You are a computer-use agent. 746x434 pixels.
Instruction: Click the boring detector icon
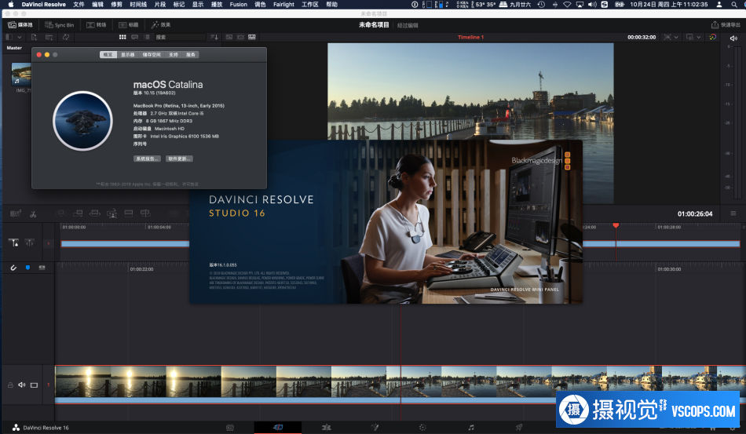click(15, 214)
